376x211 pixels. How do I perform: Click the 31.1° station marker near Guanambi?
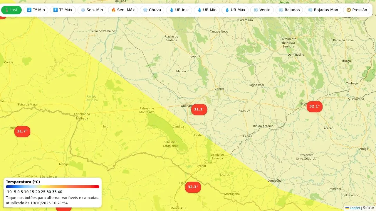pyautogui.click(x=199, y=109)
